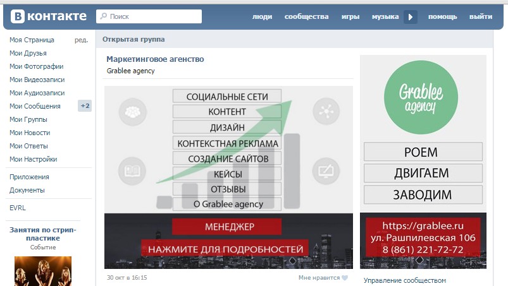Screen dimensions: 508x286
Task: Click the 30 окт в 16:15 timestamp
Action: click(x=127, y=278)
